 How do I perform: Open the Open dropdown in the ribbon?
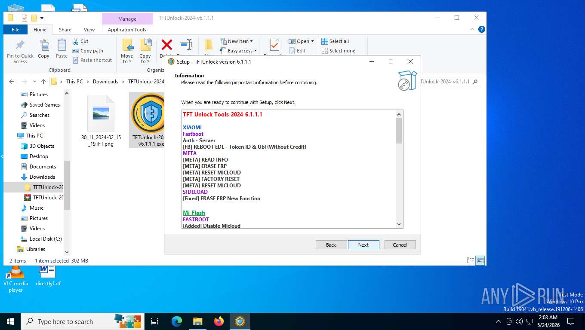click(x=301, y=41)
